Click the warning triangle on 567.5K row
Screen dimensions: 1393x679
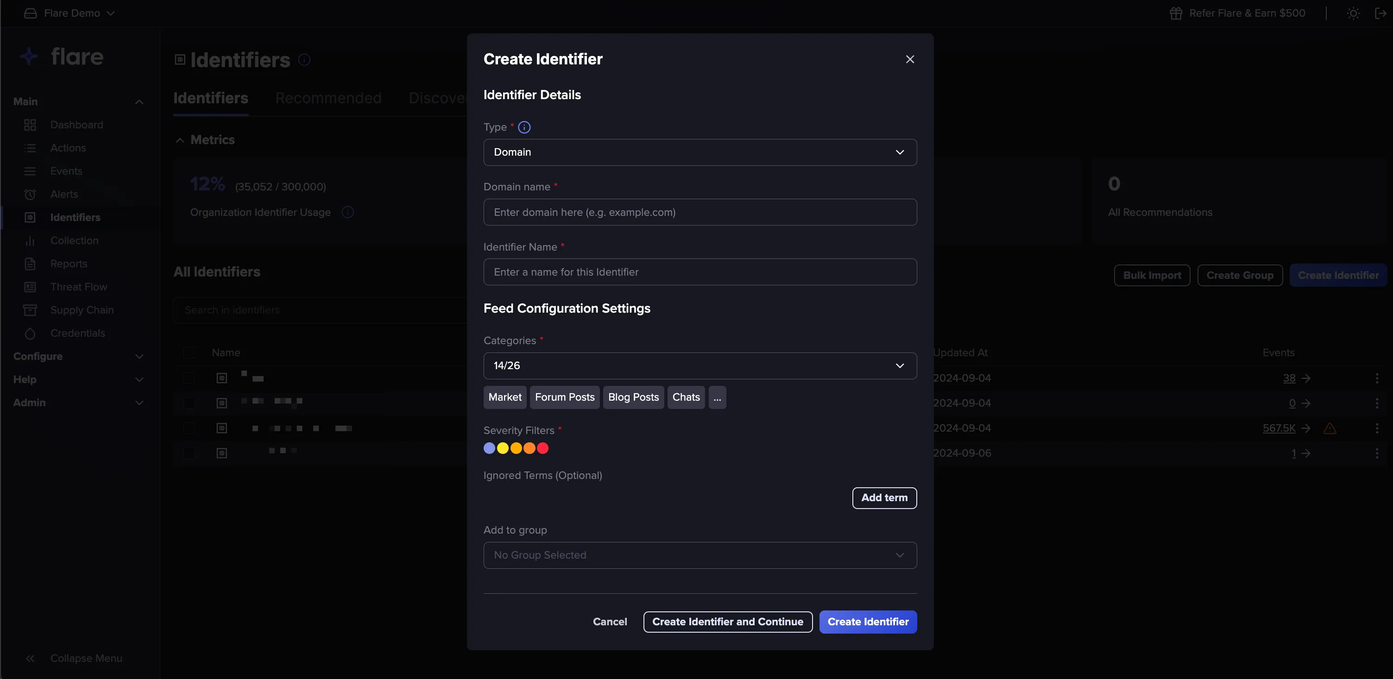pos(1330,428)
